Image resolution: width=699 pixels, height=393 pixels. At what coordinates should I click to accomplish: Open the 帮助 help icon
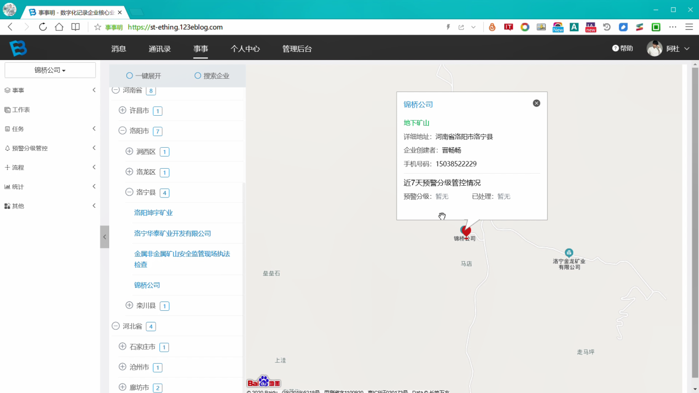click(616, 49)
